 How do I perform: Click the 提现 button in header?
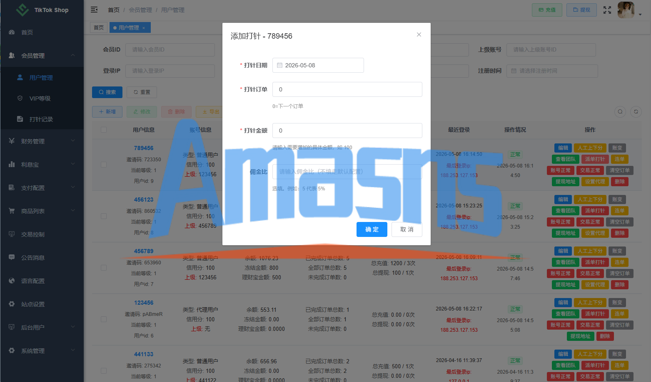pyautogui.click(x=581, y=10)
